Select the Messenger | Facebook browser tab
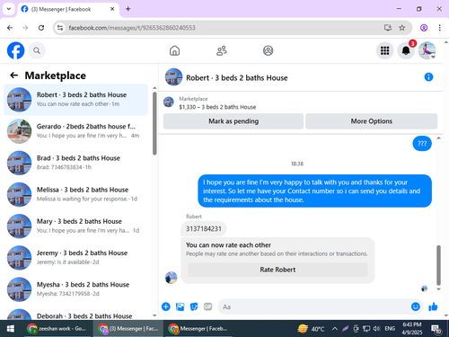 point(68,9)
